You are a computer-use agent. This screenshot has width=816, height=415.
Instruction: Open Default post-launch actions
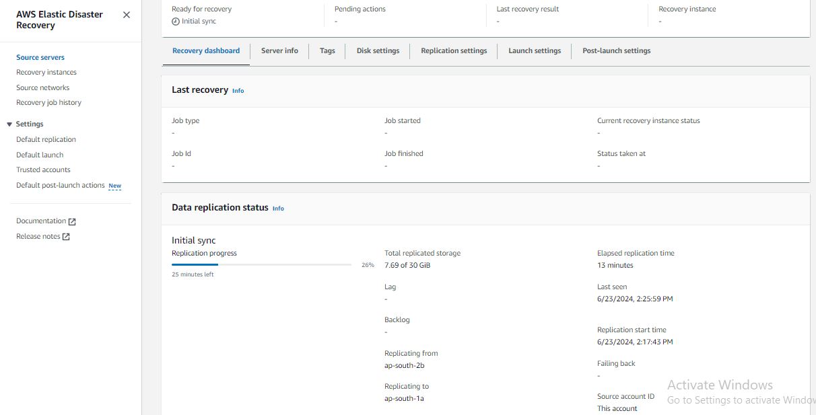pyautogui.click(x=61, y=185)
